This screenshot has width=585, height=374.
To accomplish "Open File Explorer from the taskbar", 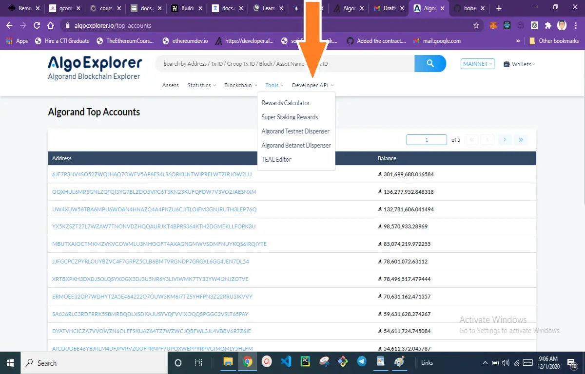I will (x=228, y=362).
